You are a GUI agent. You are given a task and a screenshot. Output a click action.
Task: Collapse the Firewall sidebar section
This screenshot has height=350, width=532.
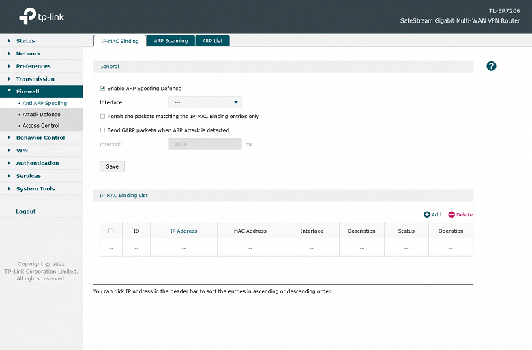(x=27, y=91)
